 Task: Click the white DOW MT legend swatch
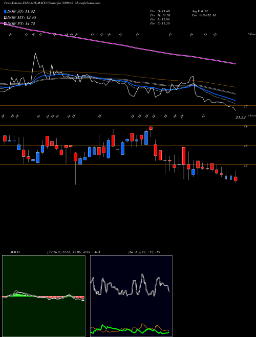click(6, 18)
